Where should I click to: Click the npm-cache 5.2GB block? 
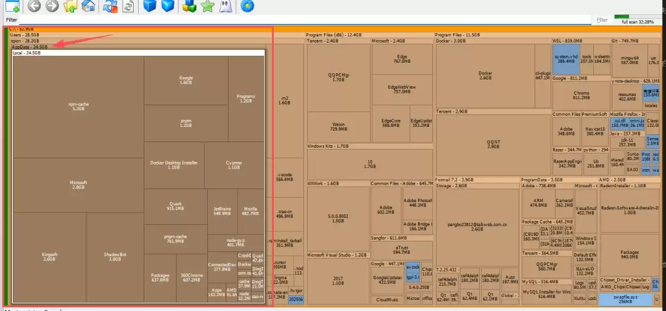pos(78,107)
